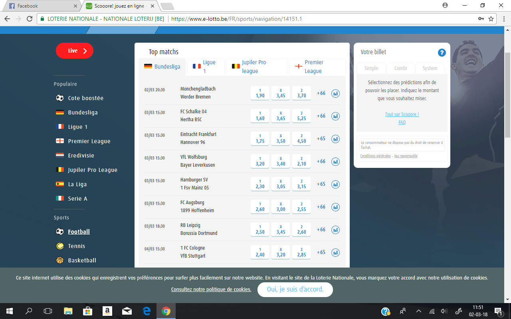View stats for FC Augsburg vs 1899 Hoffenheim
This screenshot has height=319, width=511.
point(335,207)
